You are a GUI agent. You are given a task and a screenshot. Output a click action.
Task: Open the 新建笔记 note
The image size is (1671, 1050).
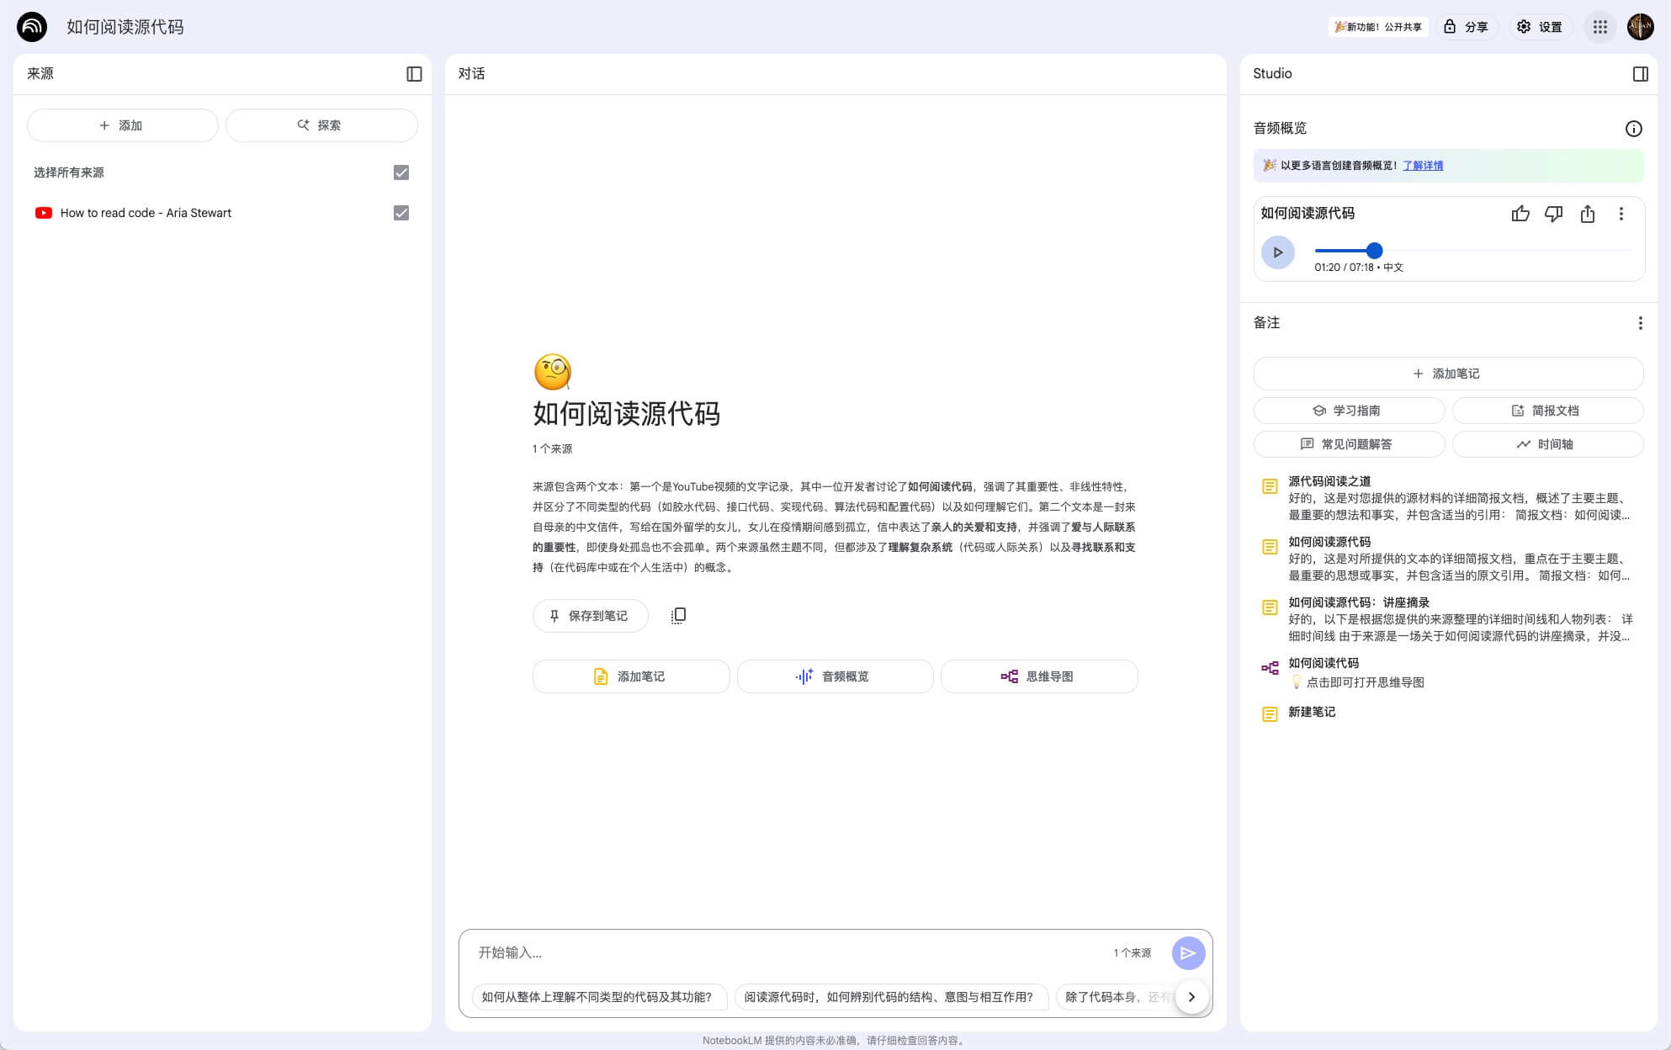point(1447,713)
